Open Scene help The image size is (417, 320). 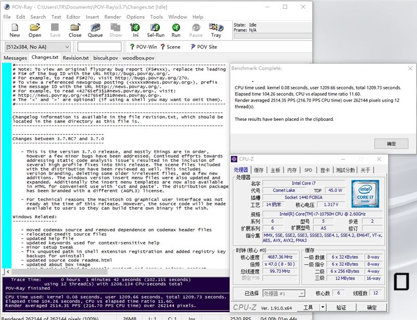[x=170, y=47]
